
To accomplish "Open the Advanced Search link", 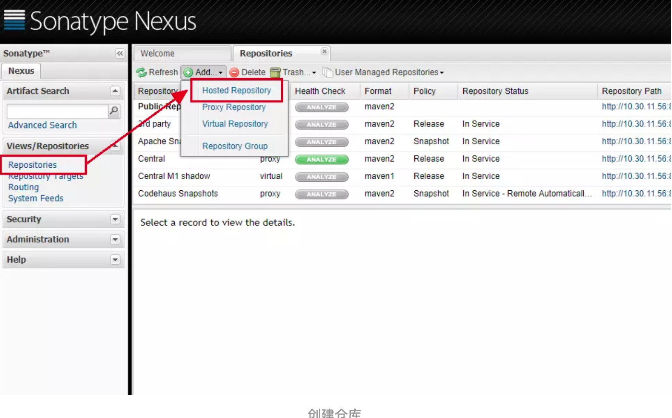I will (42, 125).
